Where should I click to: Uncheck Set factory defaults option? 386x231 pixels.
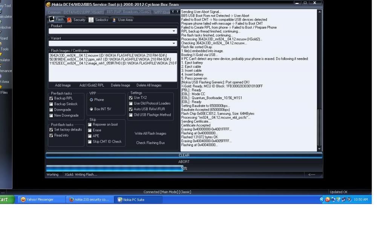pos(51,130)
